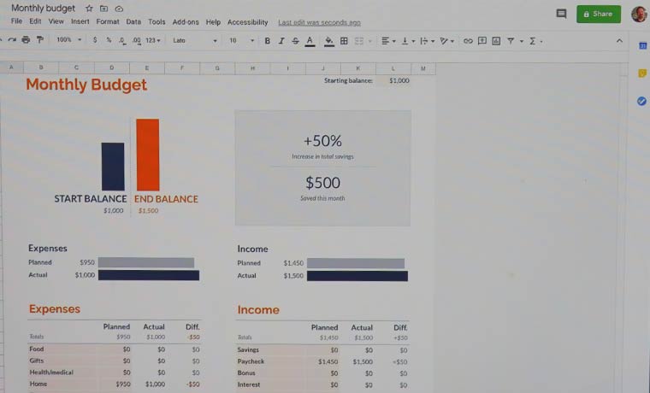Click the green Share button
The image size is (650, 393).
(x=598, y=14)
